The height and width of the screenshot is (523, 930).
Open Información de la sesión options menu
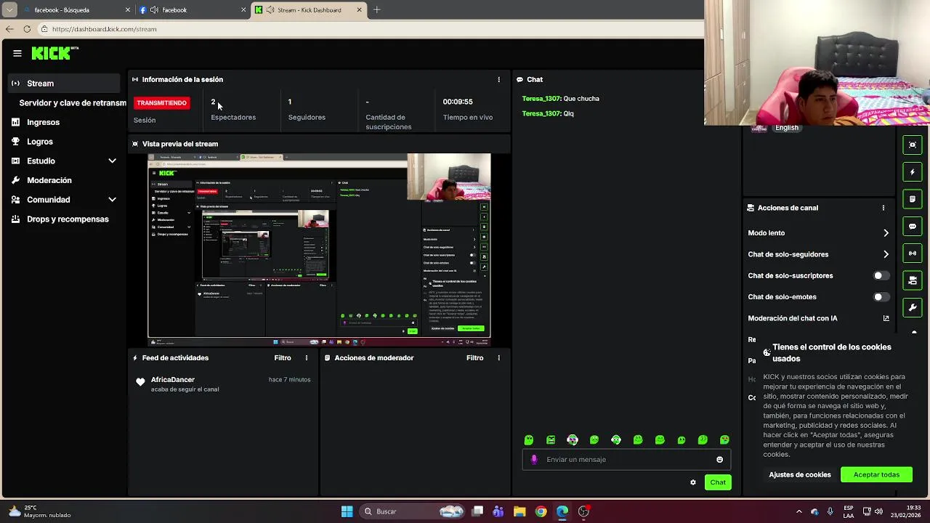tap(498, 80)
